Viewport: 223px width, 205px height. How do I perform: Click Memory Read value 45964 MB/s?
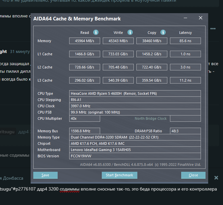point(85,41)
